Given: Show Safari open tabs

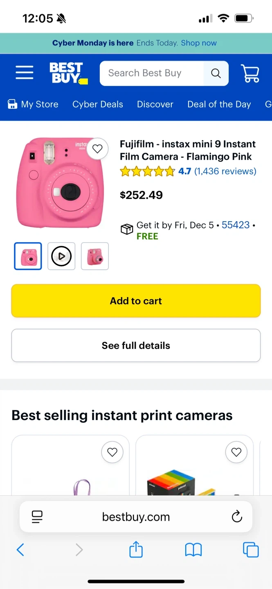Looking at the screenshot, I should point(251,550).
